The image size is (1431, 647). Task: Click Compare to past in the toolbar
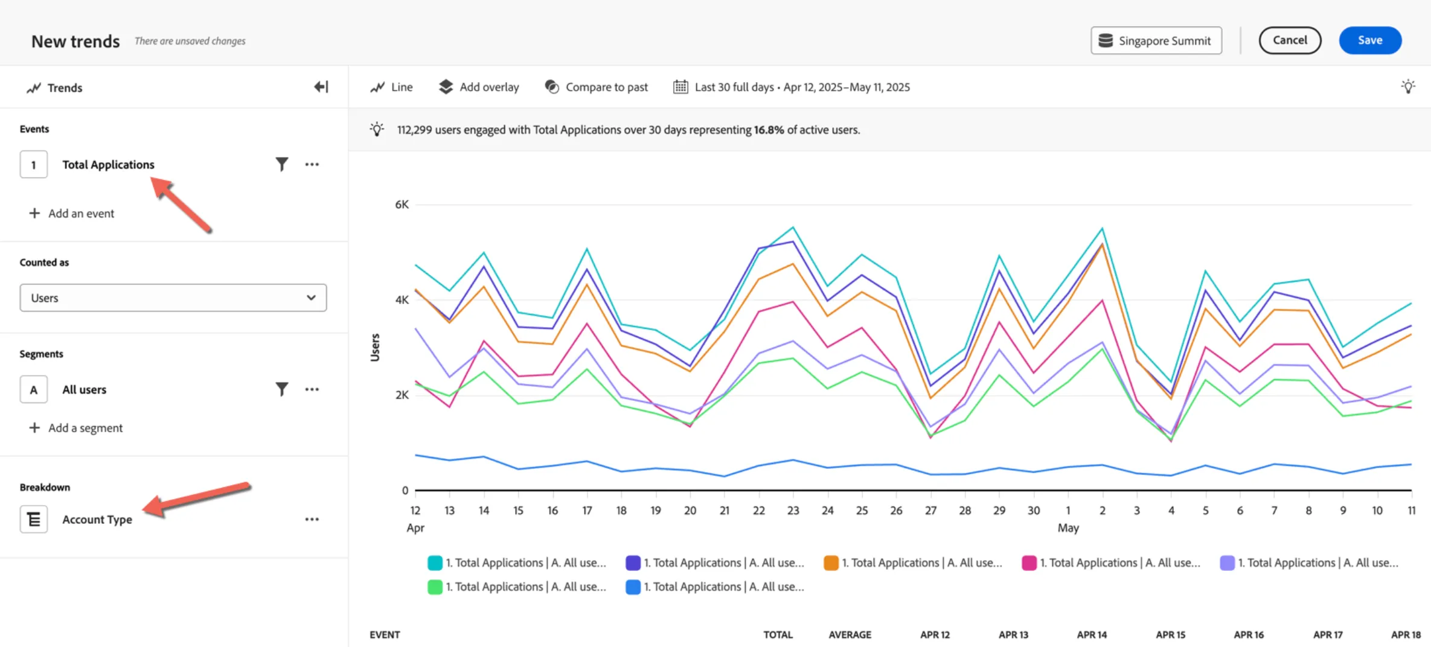tap(597, 87)
